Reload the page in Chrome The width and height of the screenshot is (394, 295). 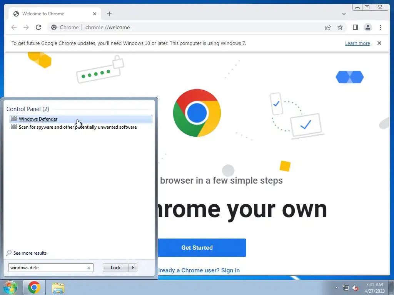tap(38, 27)
